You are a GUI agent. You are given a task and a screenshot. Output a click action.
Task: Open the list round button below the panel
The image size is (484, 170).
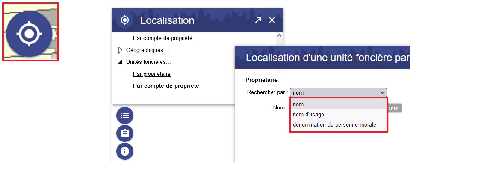[x=125, y=115]
